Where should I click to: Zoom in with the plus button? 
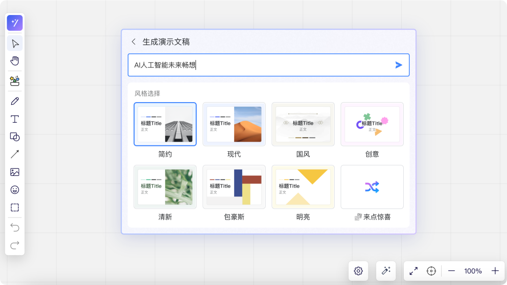click(x=495, y=271)
